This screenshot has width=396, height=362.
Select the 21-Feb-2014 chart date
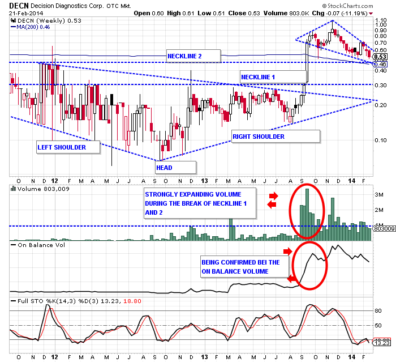26,14
